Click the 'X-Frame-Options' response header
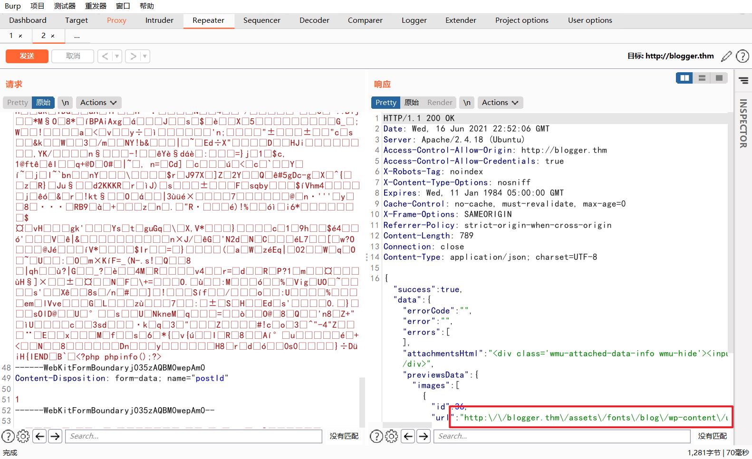752x459 pixels. 447,214
